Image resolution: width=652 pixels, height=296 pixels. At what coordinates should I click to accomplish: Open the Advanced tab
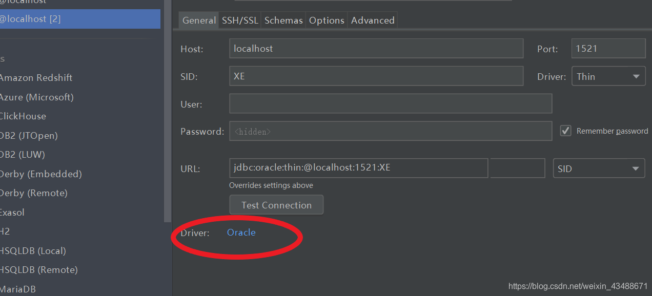373,20
